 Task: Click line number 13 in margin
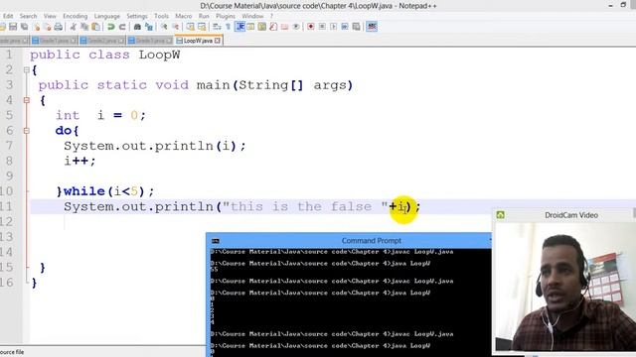pyautogui.click(x=7, y=237)
